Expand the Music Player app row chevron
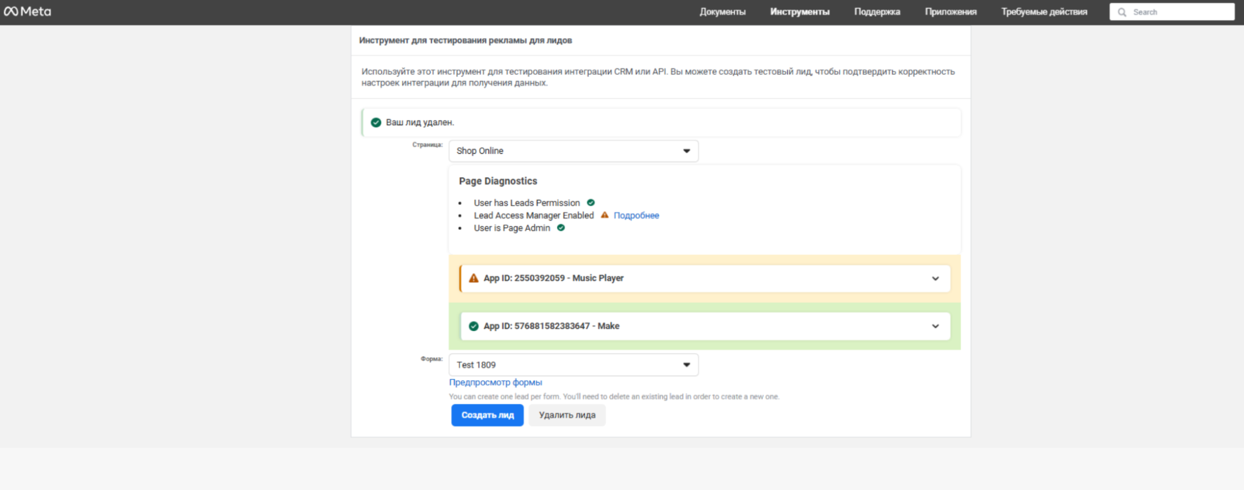1244x490 pixels. [x=935, y=278]
